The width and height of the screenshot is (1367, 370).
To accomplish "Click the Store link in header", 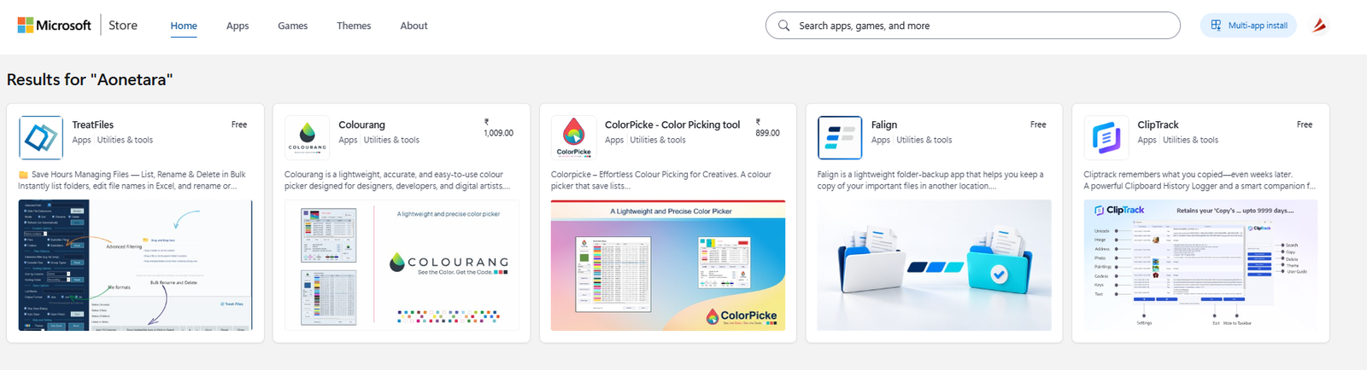I will tap(123, 26).
